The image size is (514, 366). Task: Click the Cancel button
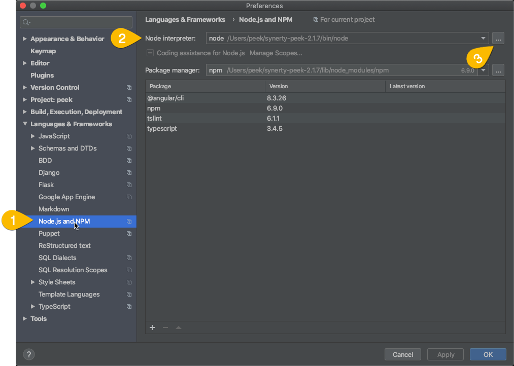point(402,354)
